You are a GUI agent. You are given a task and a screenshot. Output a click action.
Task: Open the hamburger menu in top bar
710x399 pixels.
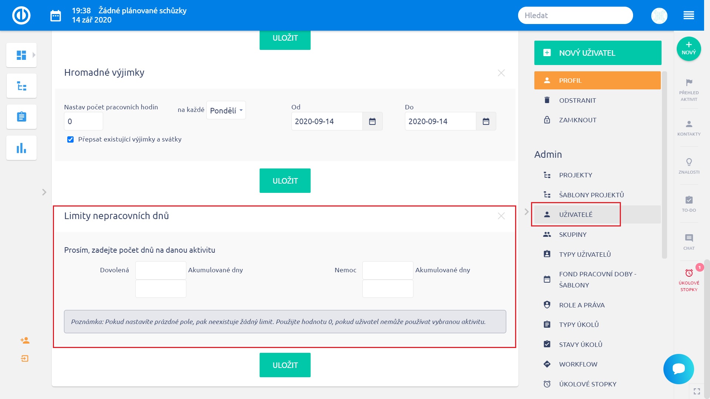pyautogui.click(x=688, y=16)
